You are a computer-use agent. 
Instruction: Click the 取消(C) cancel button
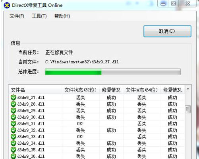pos(167,31)
